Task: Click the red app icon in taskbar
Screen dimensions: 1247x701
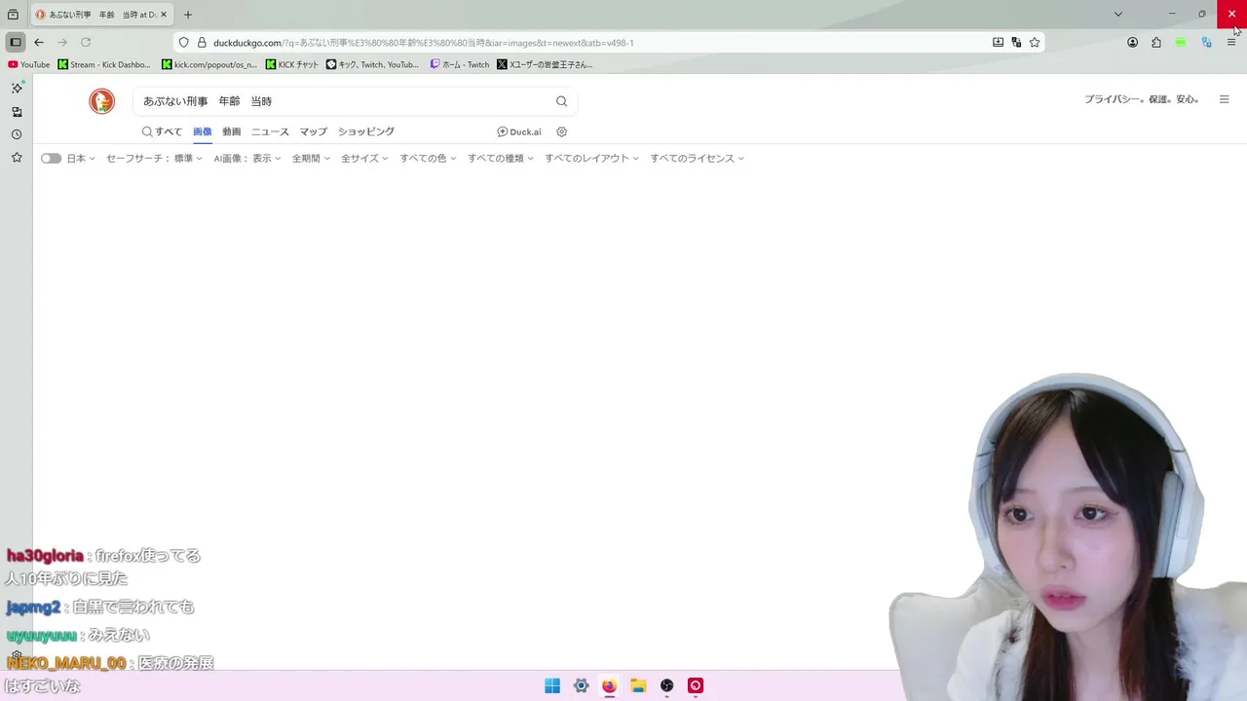Action: (696, 685)
